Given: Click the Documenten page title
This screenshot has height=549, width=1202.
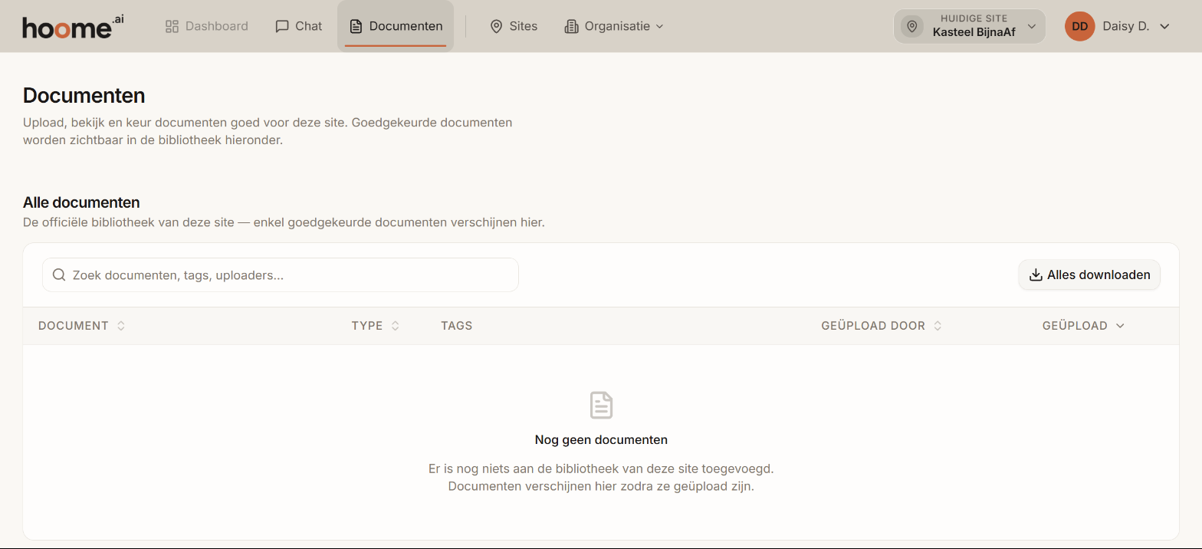Looking at the screenshot, I should (x=84, y=96).
